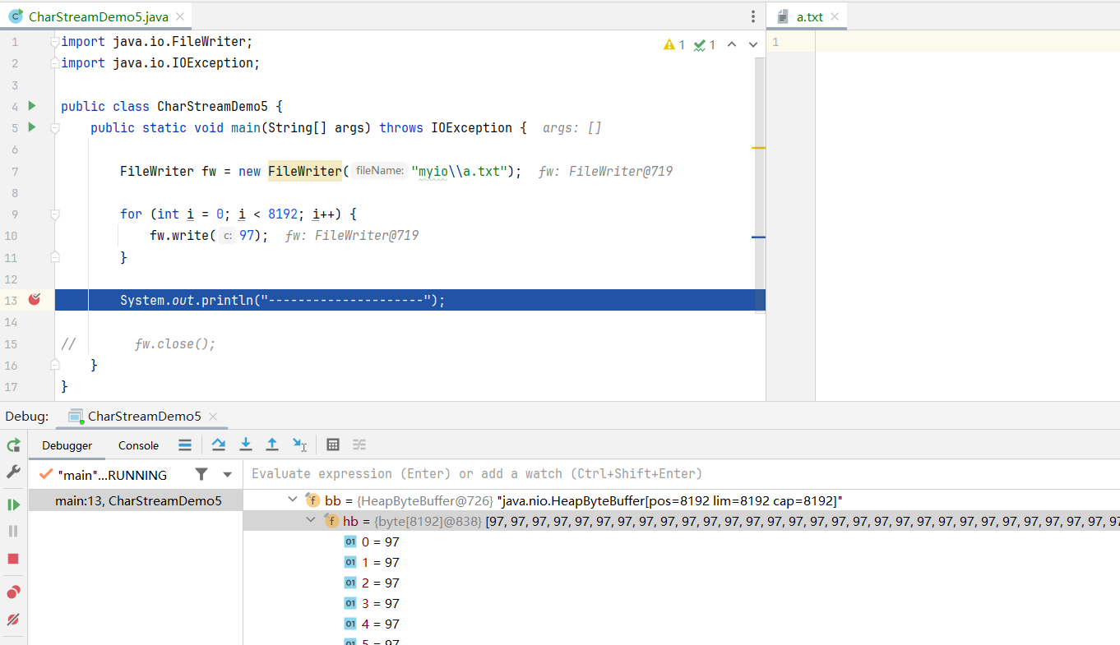Step over the current line
This screenshot has width=1120, height=645.
click(219, 445)
